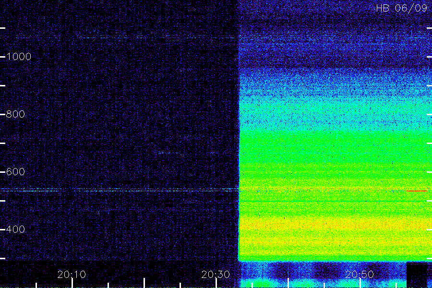Click the 1000 frequency axis label
Screen dimensions: 432x288
(19, 57)
